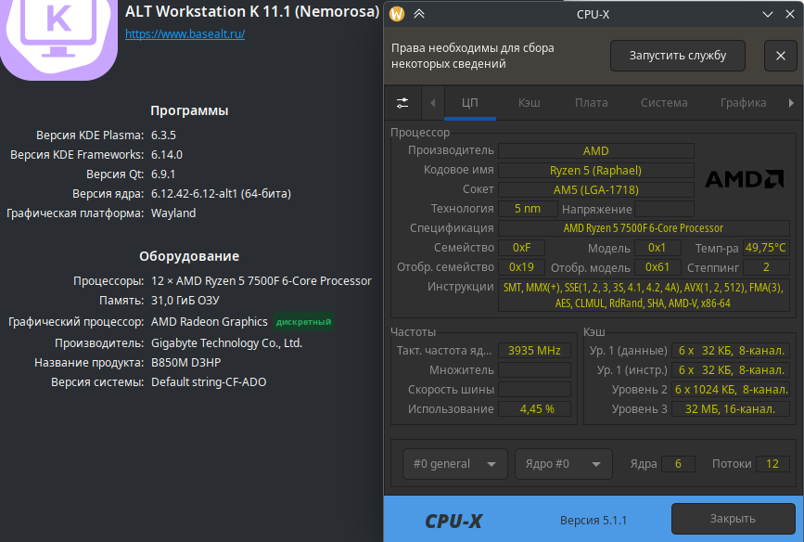Open the Плата tab
The width and height of the screenshot is (804, 542).
[592, 103]
